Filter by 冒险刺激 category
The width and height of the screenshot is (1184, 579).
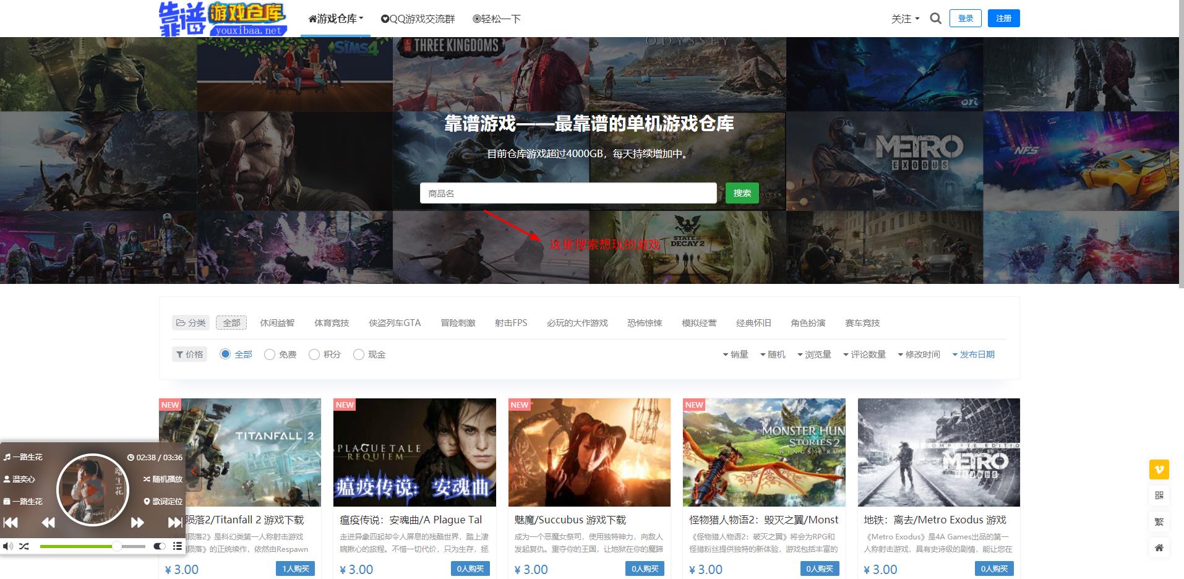click(x=458, y=323)
